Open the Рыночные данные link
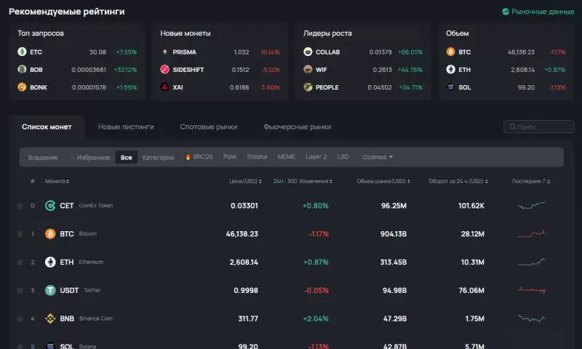Viewport: 582px width, 349px height. pyautogui.click(x=538, y=12)
